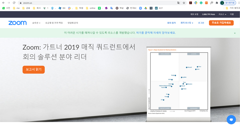Open the 한국BC bookmark
The height and width of the screenshot is (127, 240).
click(131, 8)
